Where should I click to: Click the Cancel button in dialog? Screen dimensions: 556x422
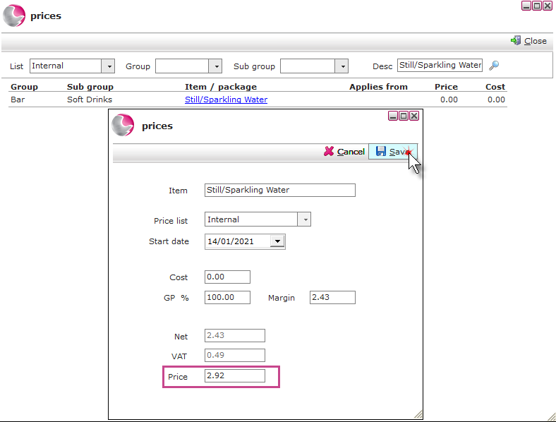(344, 152)
